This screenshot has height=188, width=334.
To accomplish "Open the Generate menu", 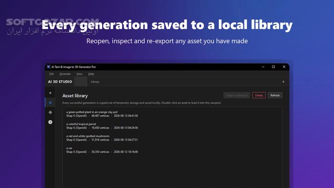I will click(x=65, y=74).
